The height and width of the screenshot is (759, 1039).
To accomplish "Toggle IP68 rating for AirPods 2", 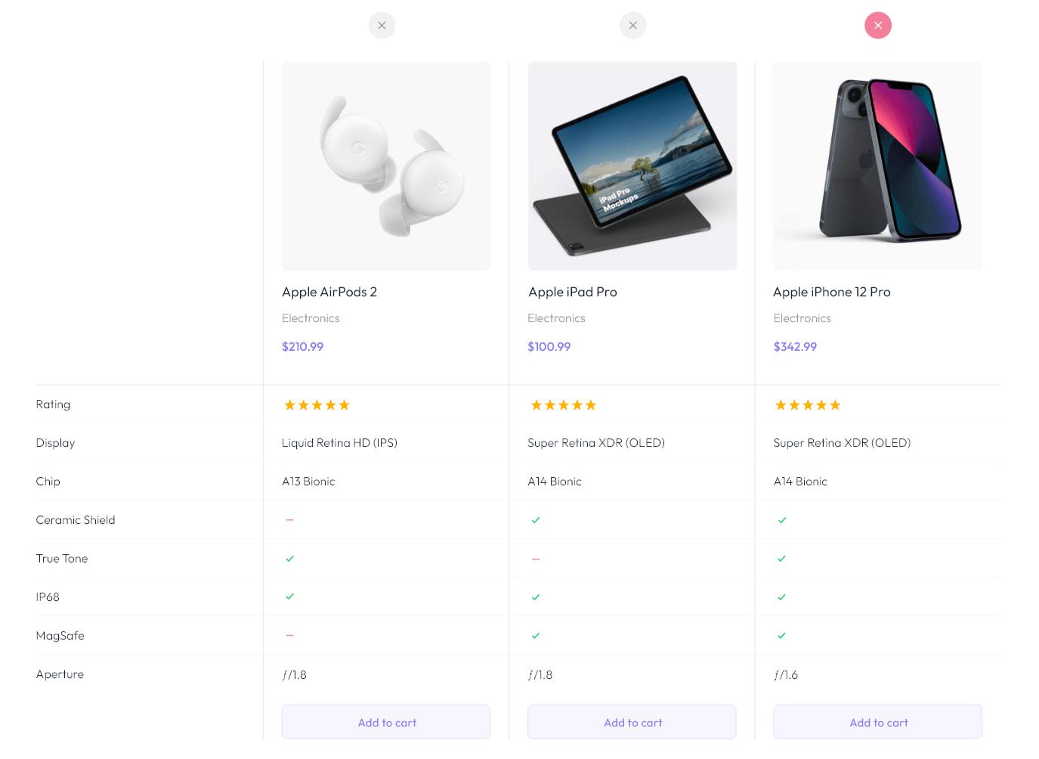I will [289, 596].
